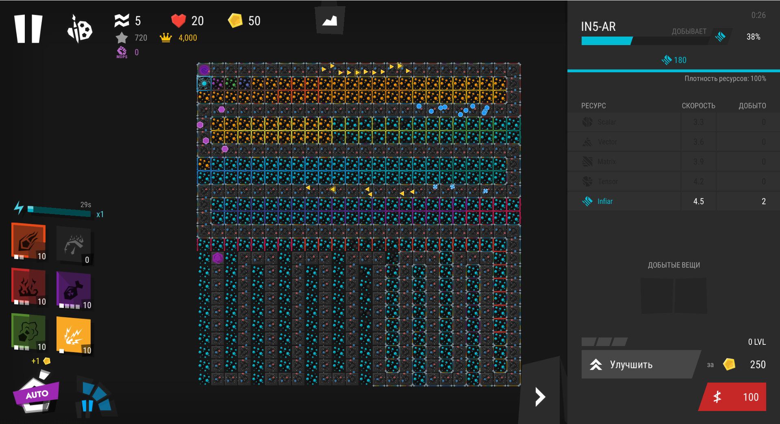This screenshot has height=424, width=780.
Task: Click the Tensor row icon
Action: pyautogui.click(x=587, y=182)
